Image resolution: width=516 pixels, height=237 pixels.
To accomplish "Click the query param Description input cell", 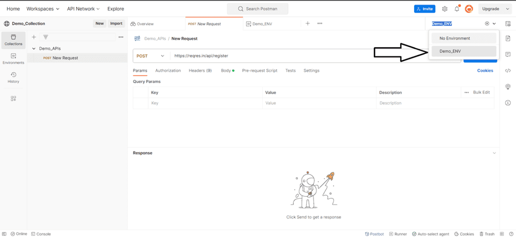I will (x=435, y=103).
